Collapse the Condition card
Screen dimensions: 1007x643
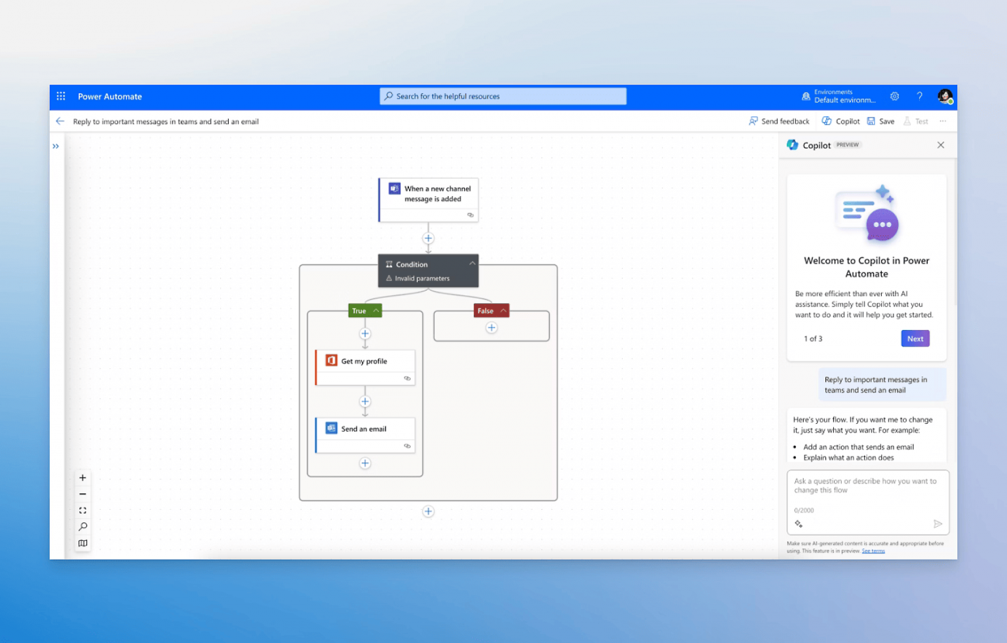[x=472, y=262]
